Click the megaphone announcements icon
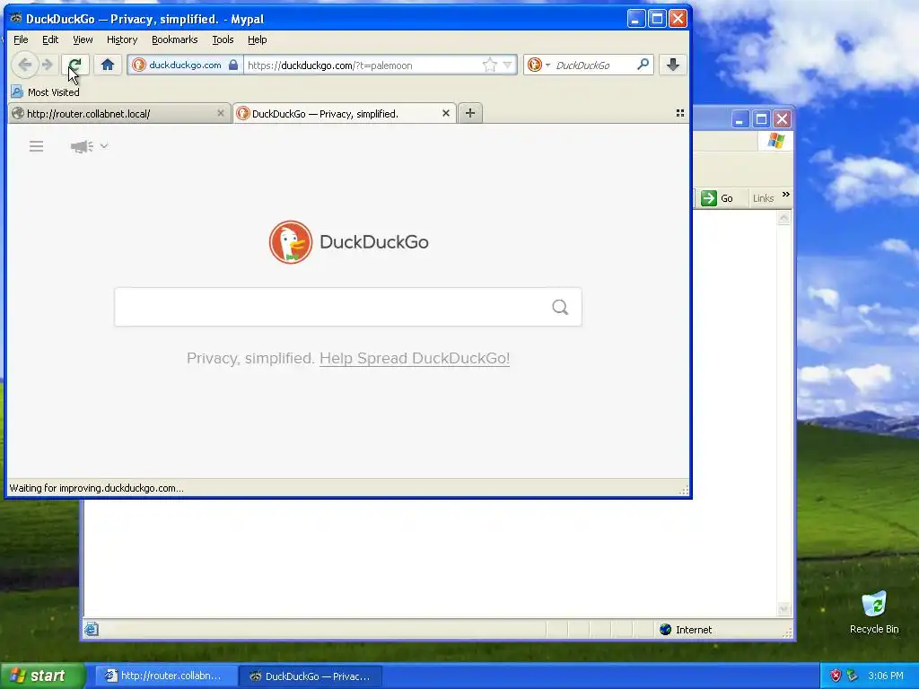The image size is (919, 689). pyautogui.click(x=82, y=146)
